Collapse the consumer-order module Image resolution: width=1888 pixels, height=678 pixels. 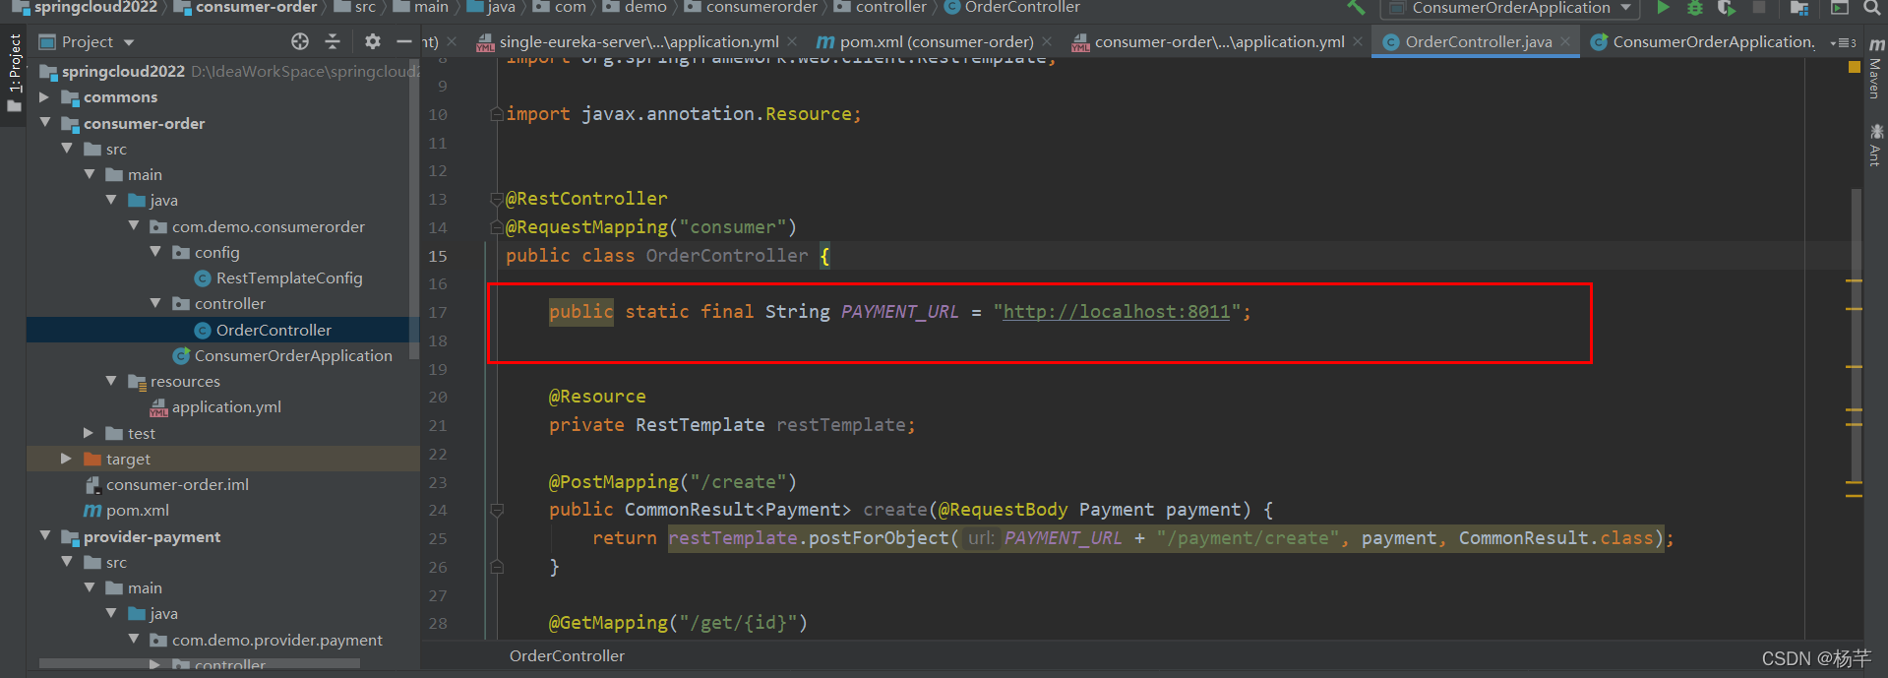(44, 122)
